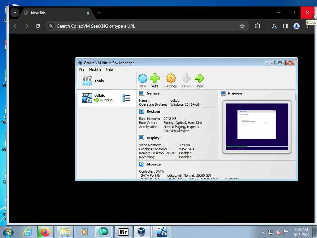This screenshot has height=238, width=317.
Task: Click the VBoxSVGA graphics controller value
Action: click(x=187, y=149)
